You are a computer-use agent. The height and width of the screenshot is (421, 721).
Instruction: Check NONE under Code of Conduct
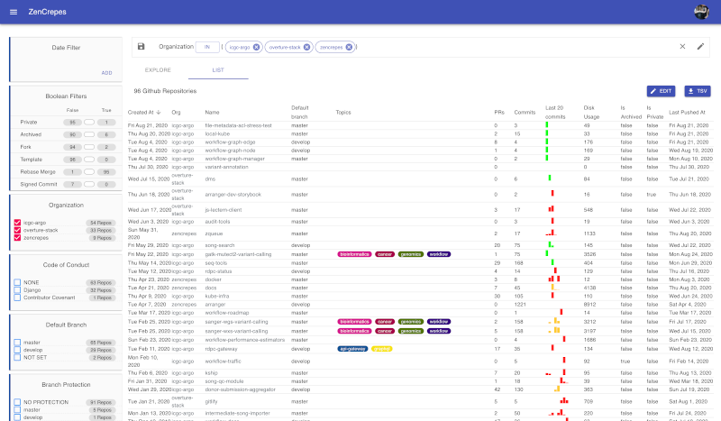[x=17, y=282]
